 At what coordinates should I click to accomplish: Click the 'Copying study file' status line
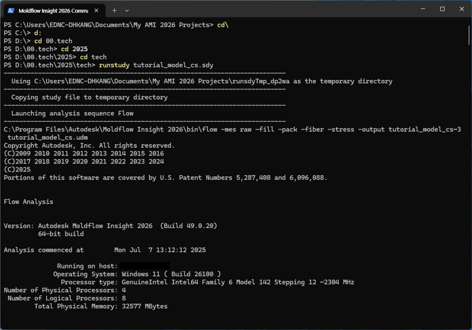point(89,97)
